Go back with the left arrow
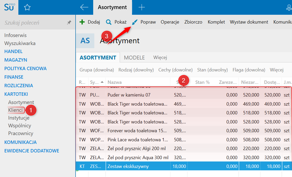 (x=84, y=7)
